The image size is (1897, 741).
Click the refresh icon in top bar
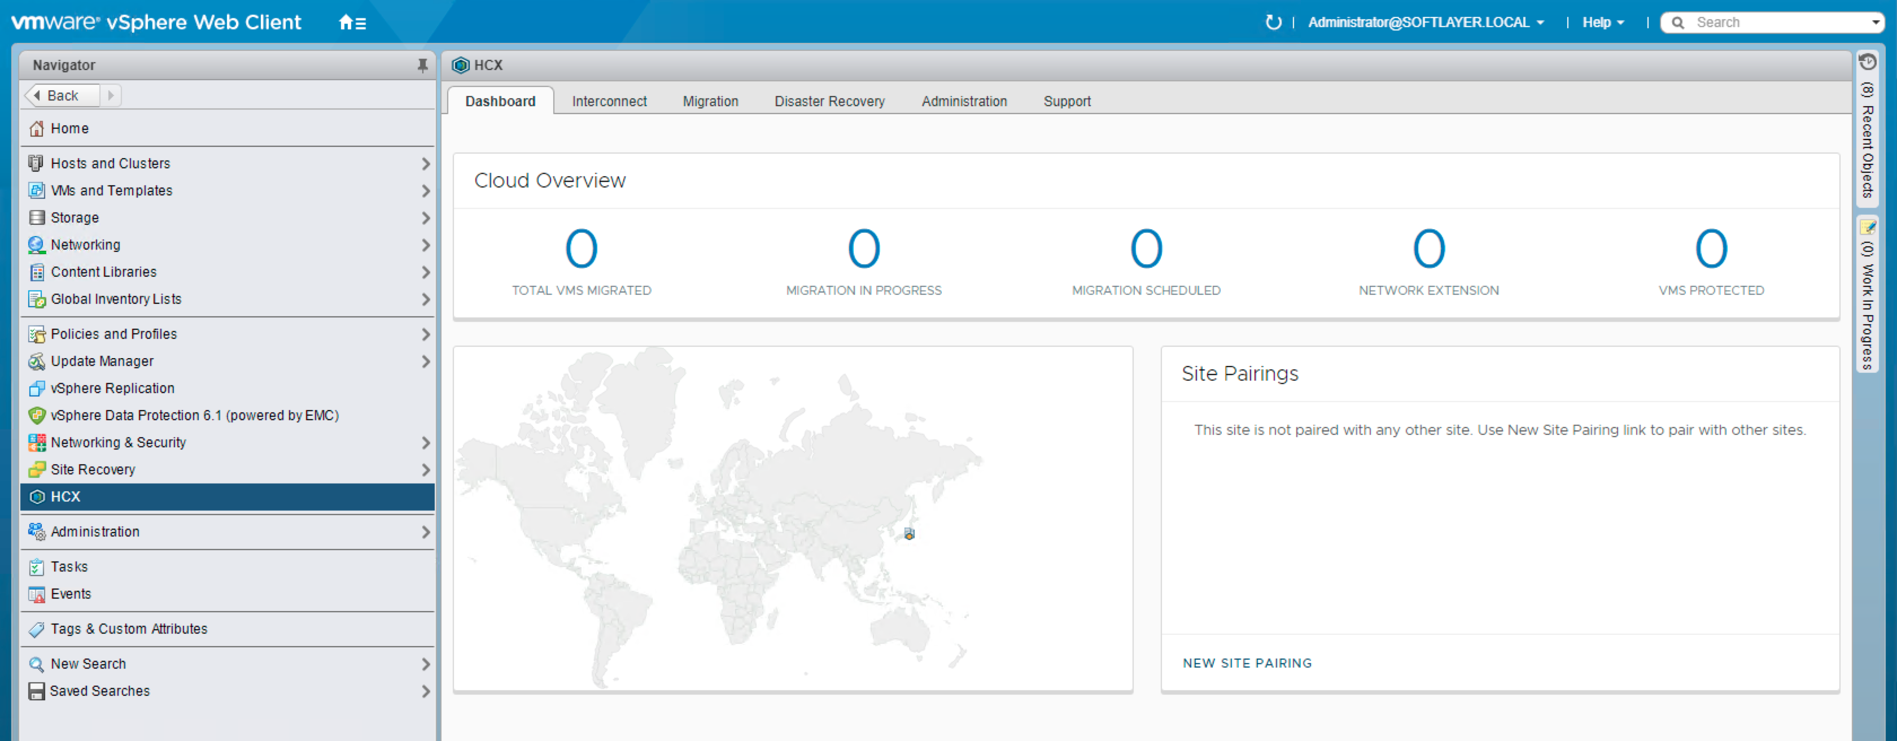pyautogui.click(x=1273, y=22)
